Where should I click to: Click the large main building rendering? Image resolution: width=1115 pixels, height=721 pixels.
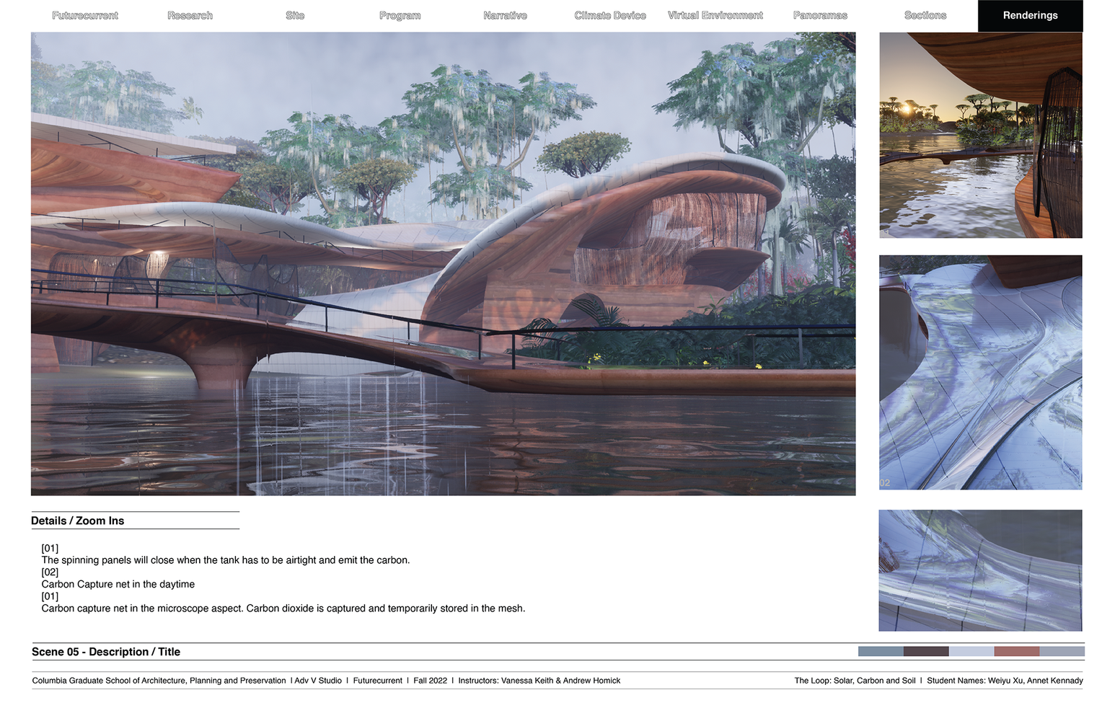point(443,263)
